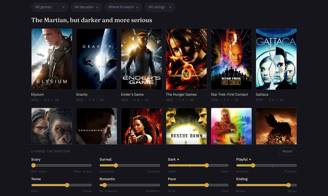The height and width of the screenshot is (196, 328).
Task: Click the Romantic slider handle
Action: [104, 185]
